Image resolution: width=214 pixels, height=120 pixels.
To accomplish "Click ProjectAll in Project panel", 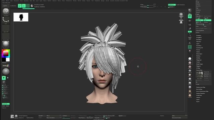I will click(x=199, y=16).
